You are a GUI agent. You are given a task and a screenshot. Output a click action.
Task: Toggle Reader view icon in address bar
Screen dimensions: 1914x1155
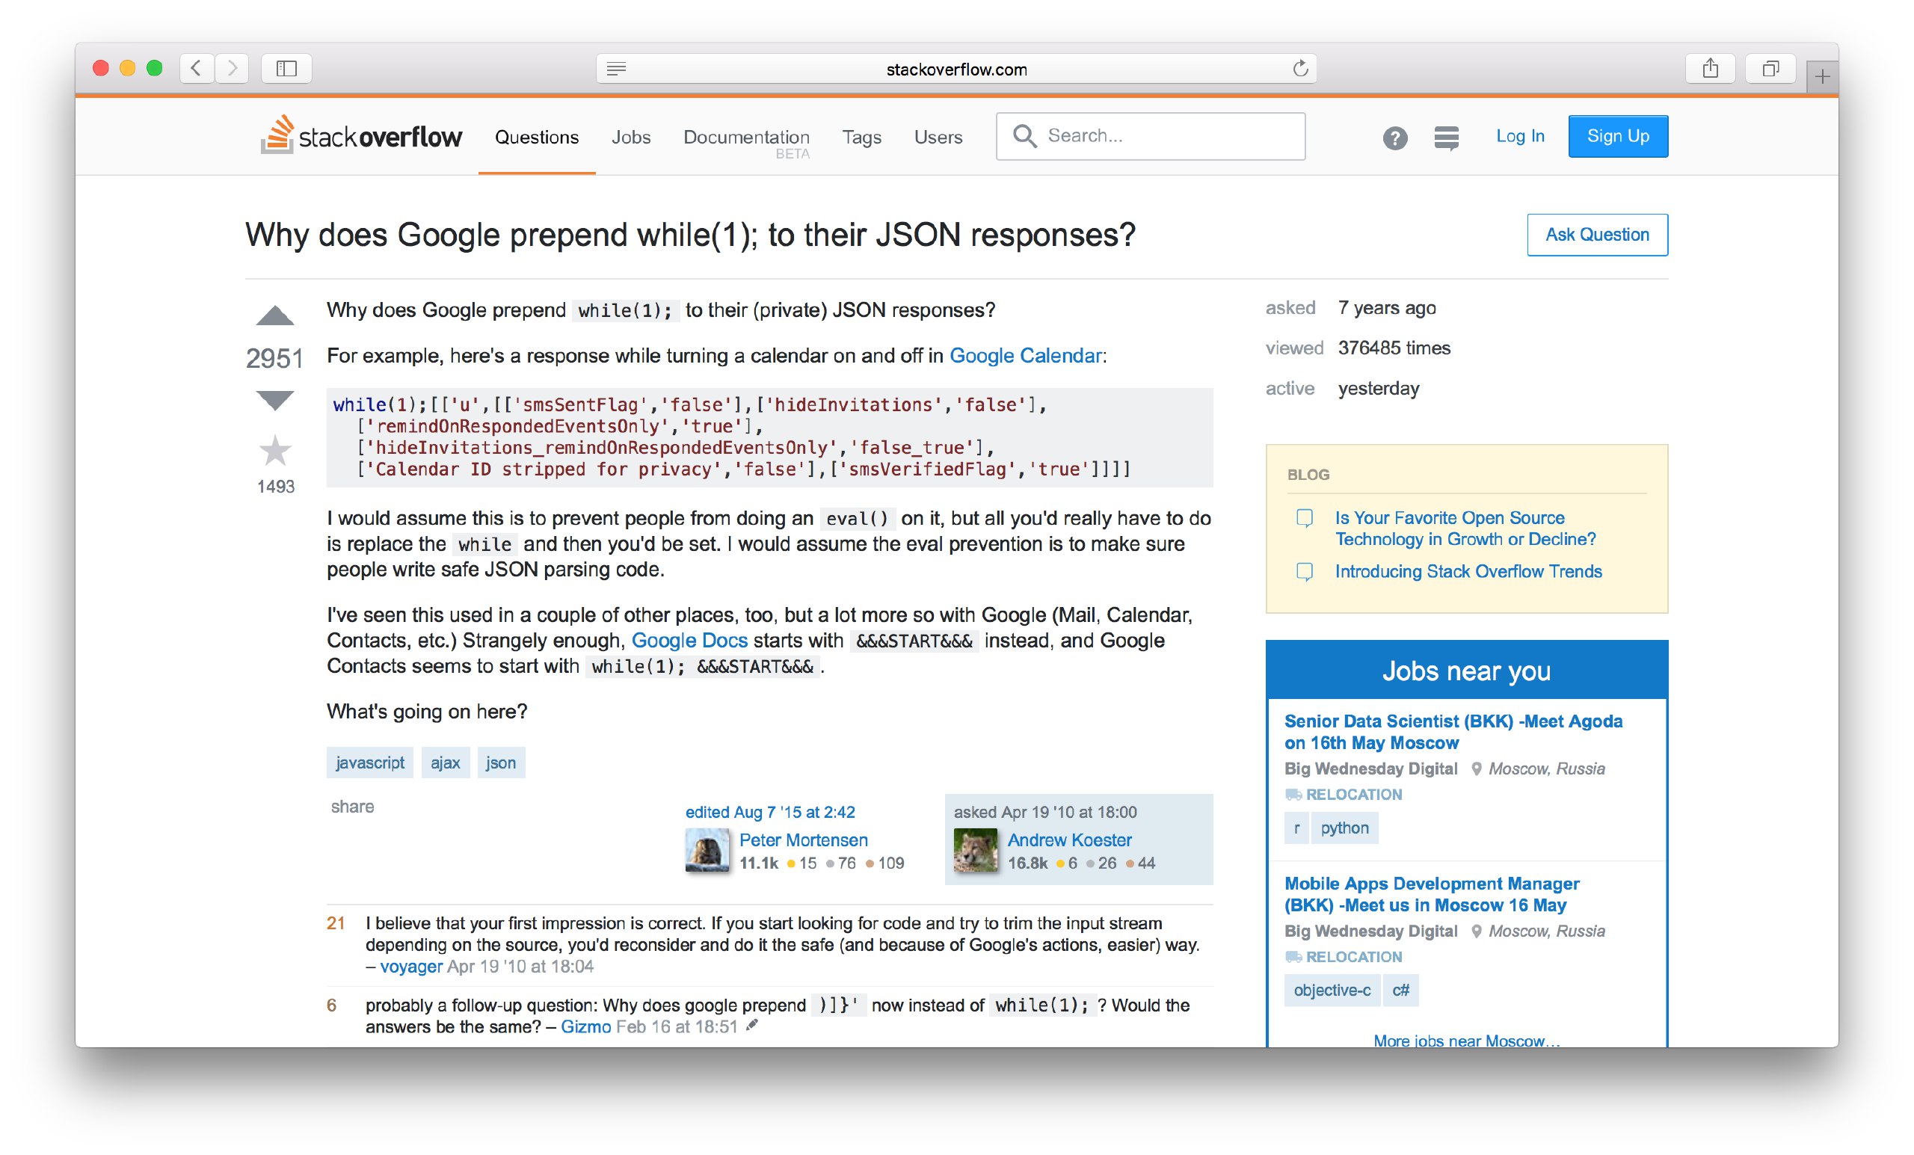click(616, 69)
